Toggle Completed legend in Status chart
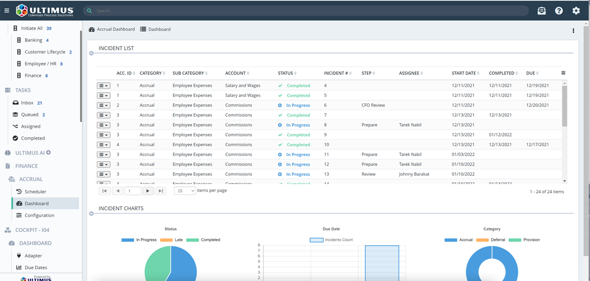The image size is (590, 281). pyautogui.click(x=203, y=240)
